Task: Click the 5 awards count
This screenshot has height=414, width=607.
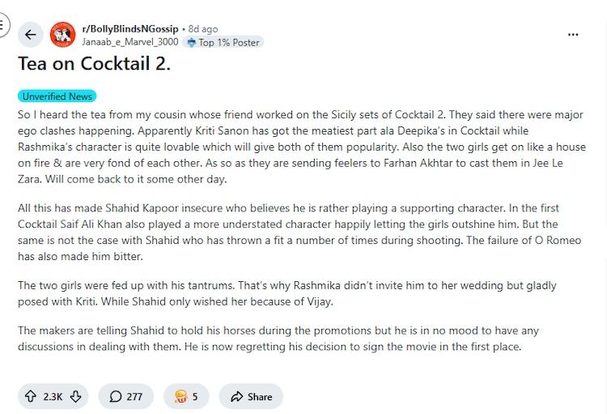Action: pyautogui.click(x=195, y=396)
